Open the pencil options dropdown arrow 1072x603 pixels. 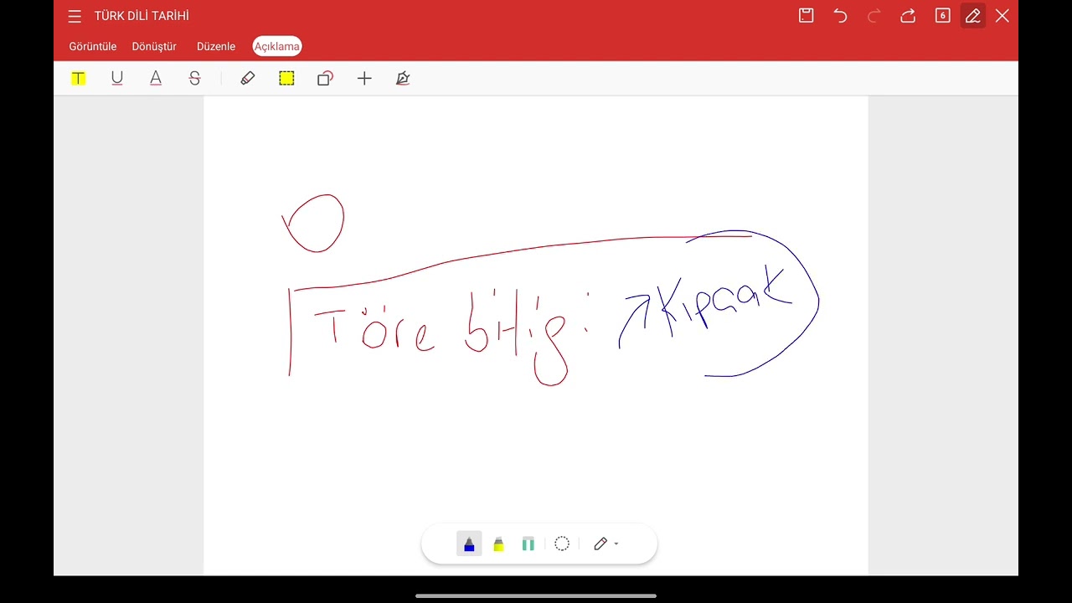coord(616,544)
